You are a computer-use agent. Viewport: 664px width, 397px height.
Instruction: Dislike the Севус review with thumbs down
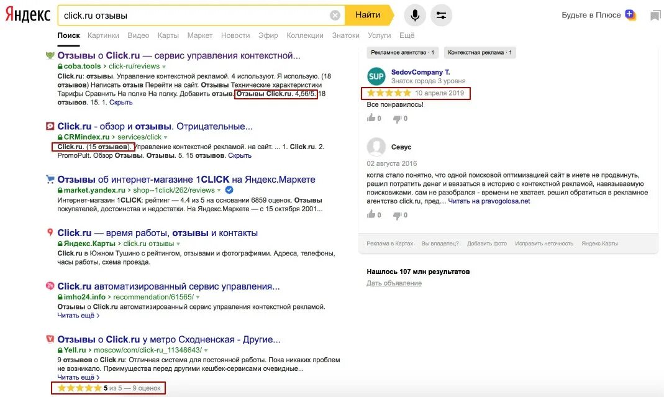(397, 215)
